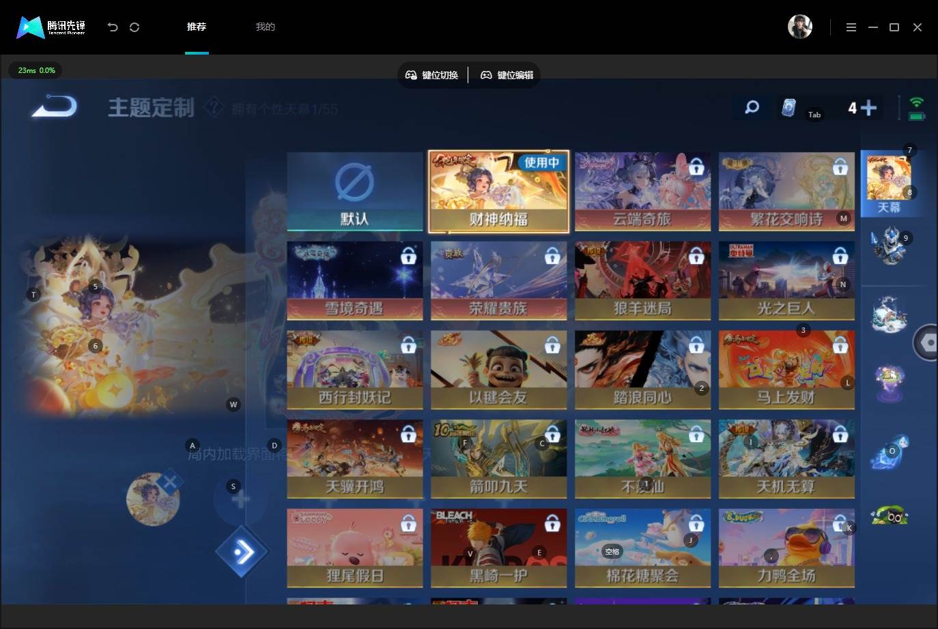Viewport: 938px width, 629px height.
Task: Return using the in-game back arrow
Action: (54, 107)
